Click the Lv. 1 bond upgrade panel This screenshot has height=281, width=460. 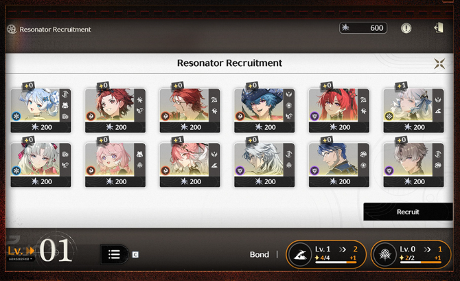point(325,254)
